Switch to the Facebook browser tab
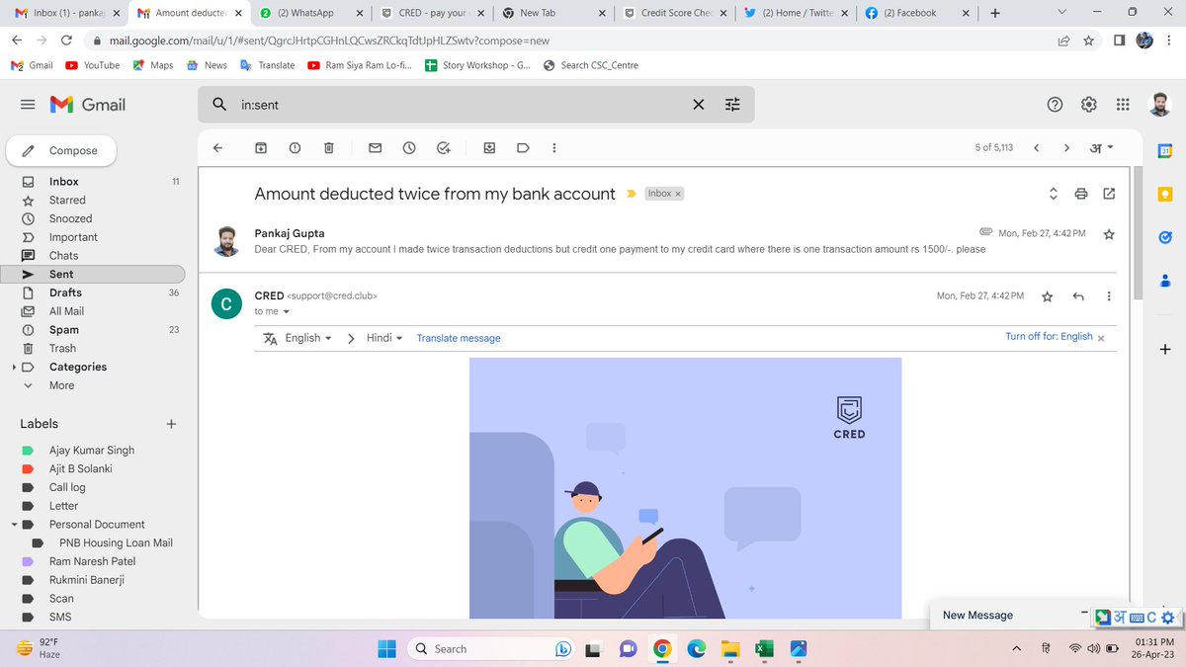The image size is (1186, 667). coord(916,13)
